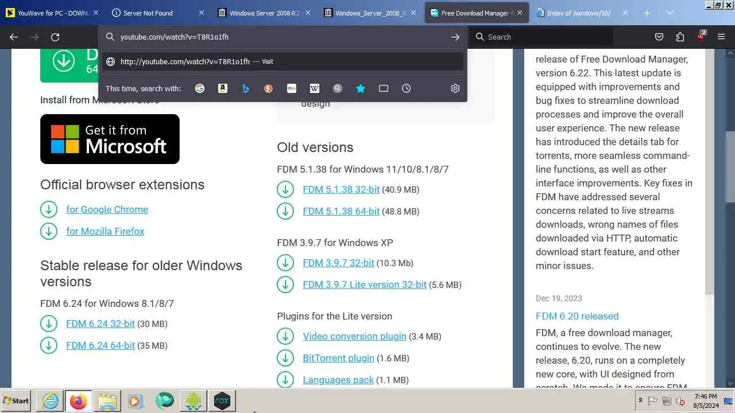735x413 pixels.
Task: Reload the page with the refresh icon
Action: 55,37
